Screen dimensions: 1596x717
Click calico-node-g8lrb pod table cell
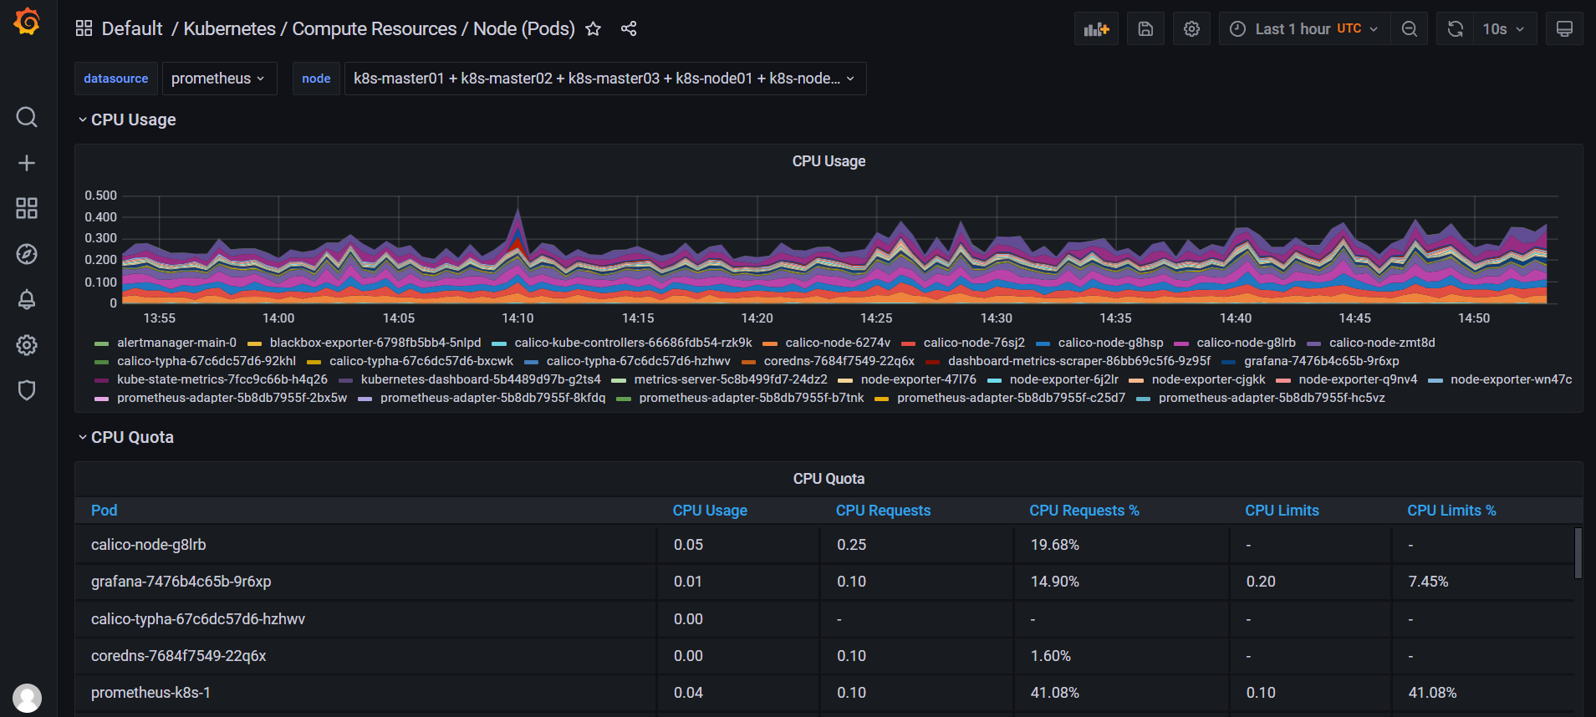(366, 545)
